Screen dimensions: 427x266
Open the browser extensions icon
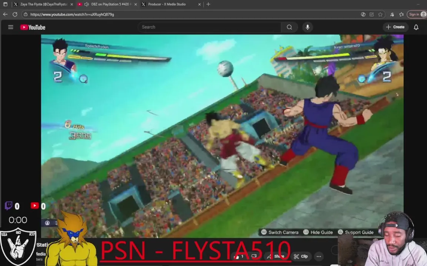(392, 14)
